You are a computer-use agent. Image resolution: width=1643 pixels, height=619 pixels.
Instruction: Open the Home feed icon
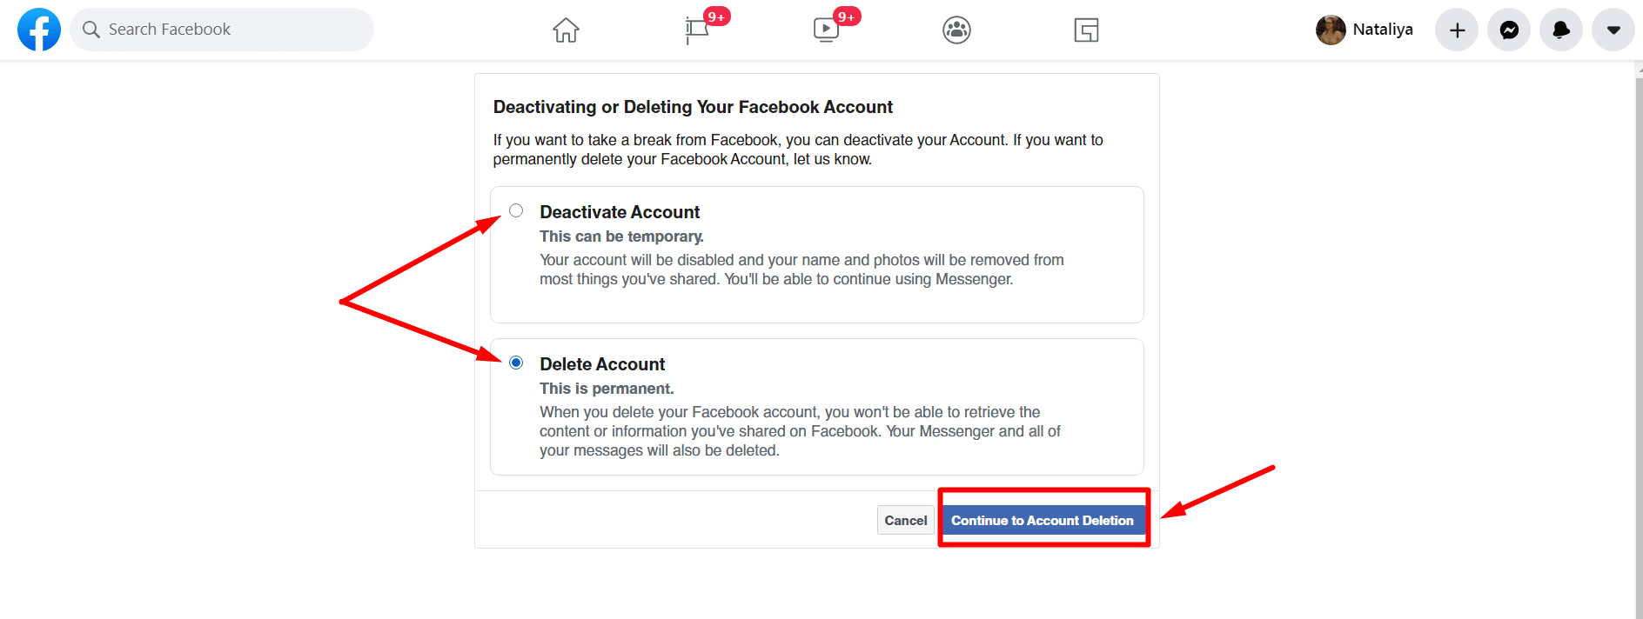pos(566,29)
